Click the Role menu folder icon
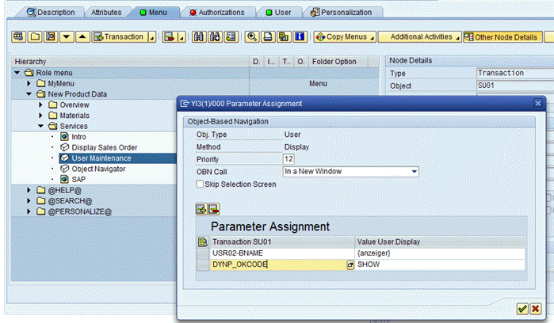 [29, 73]
